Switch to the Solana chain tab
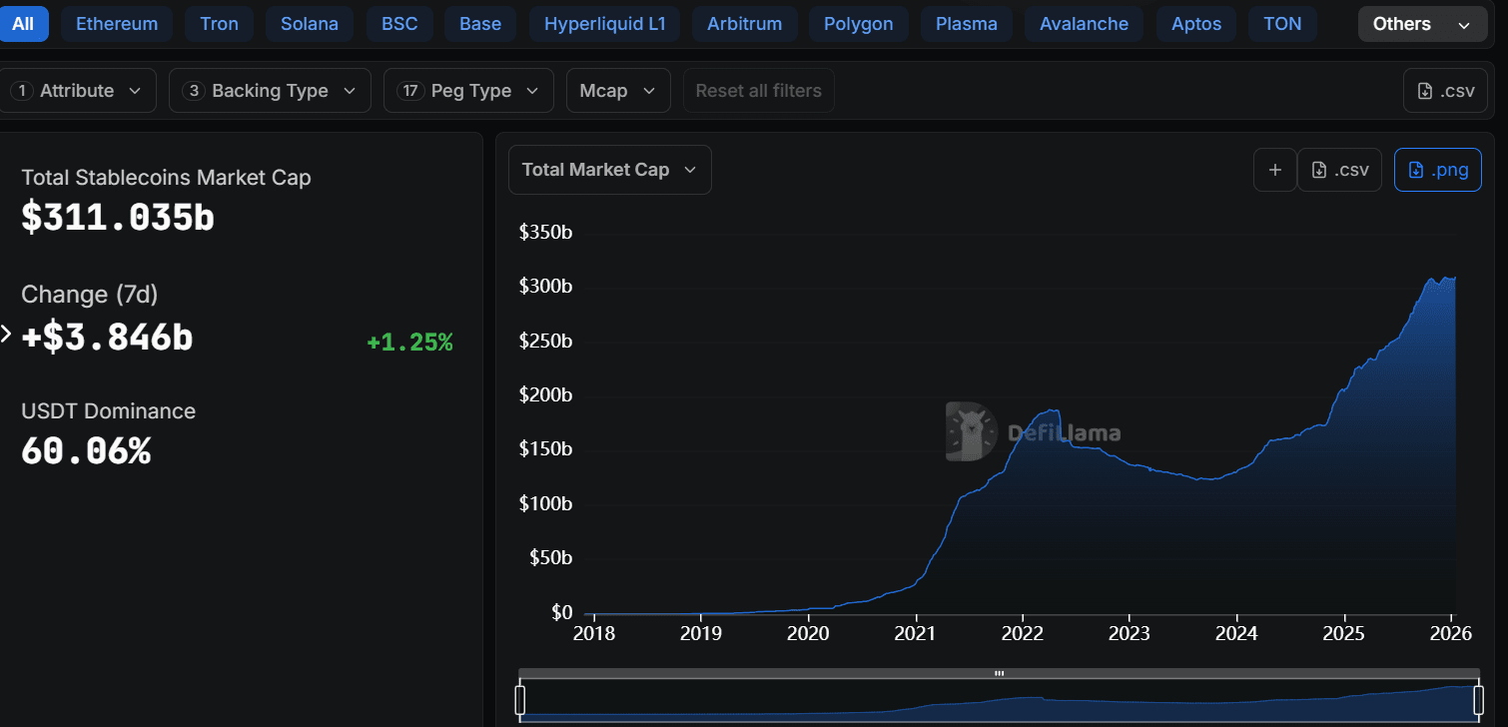 pyautogui.click(x=309, y=24)
